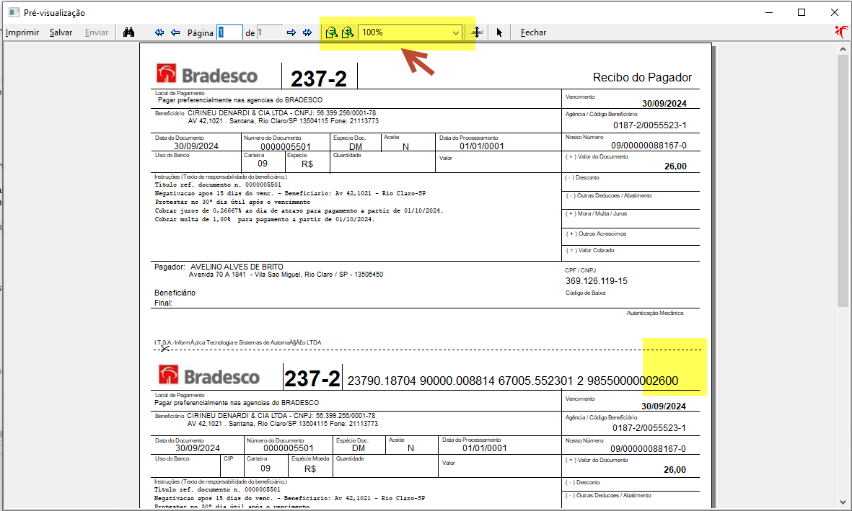Image resolution: width=852 pixels, height=511 pixels.
Task: Click the red icon at top-right corner
Action: click(x=841, y=32)
